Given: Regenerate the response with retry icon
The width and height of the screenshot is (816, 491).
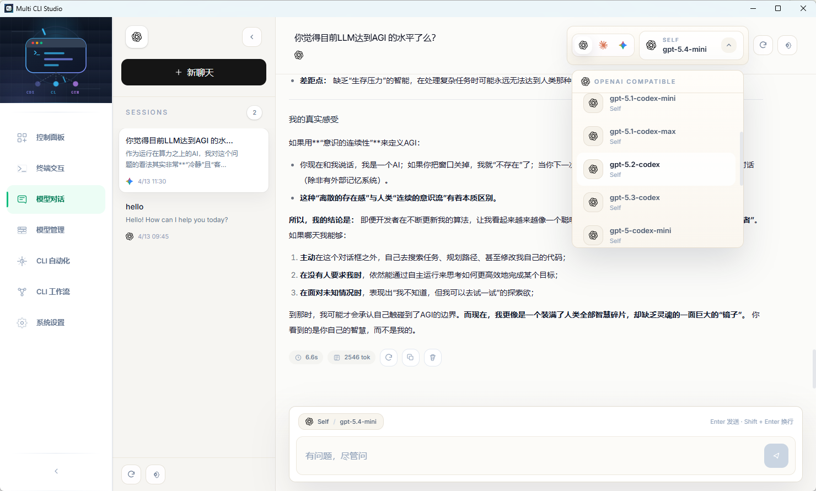Looking at the screenshot, I should [389, 357].
